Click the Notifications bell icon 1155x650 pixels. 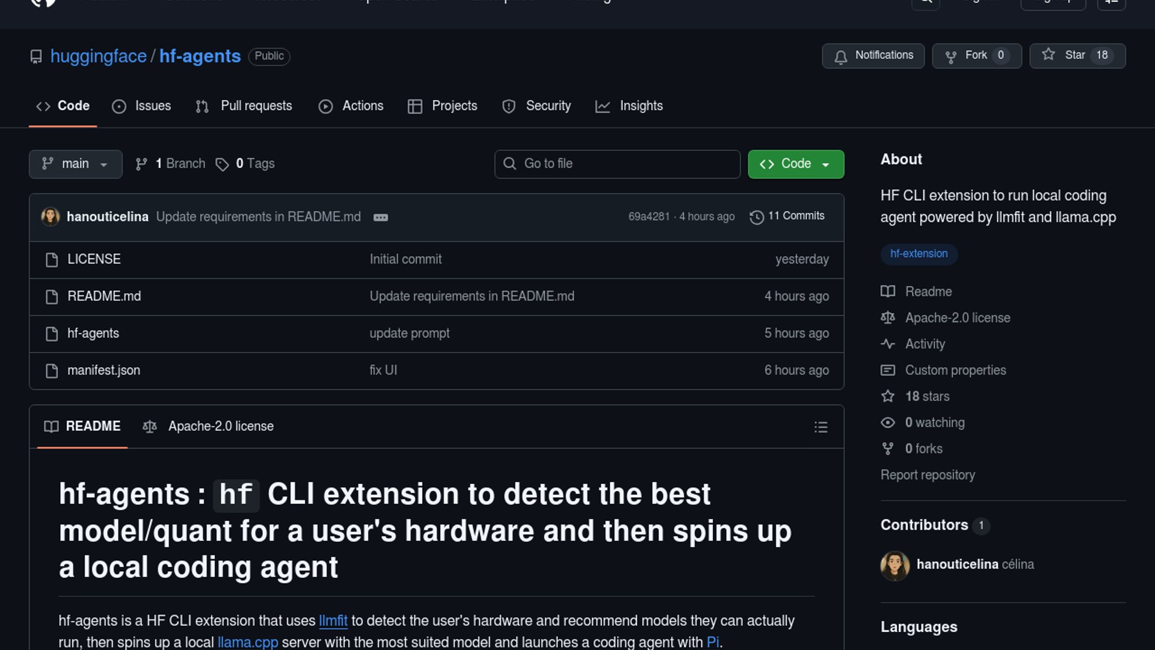[840, 57]
